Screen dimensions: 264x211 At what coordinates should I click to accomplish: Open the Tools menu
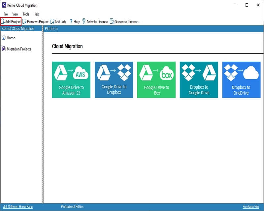tap(26, 14)
